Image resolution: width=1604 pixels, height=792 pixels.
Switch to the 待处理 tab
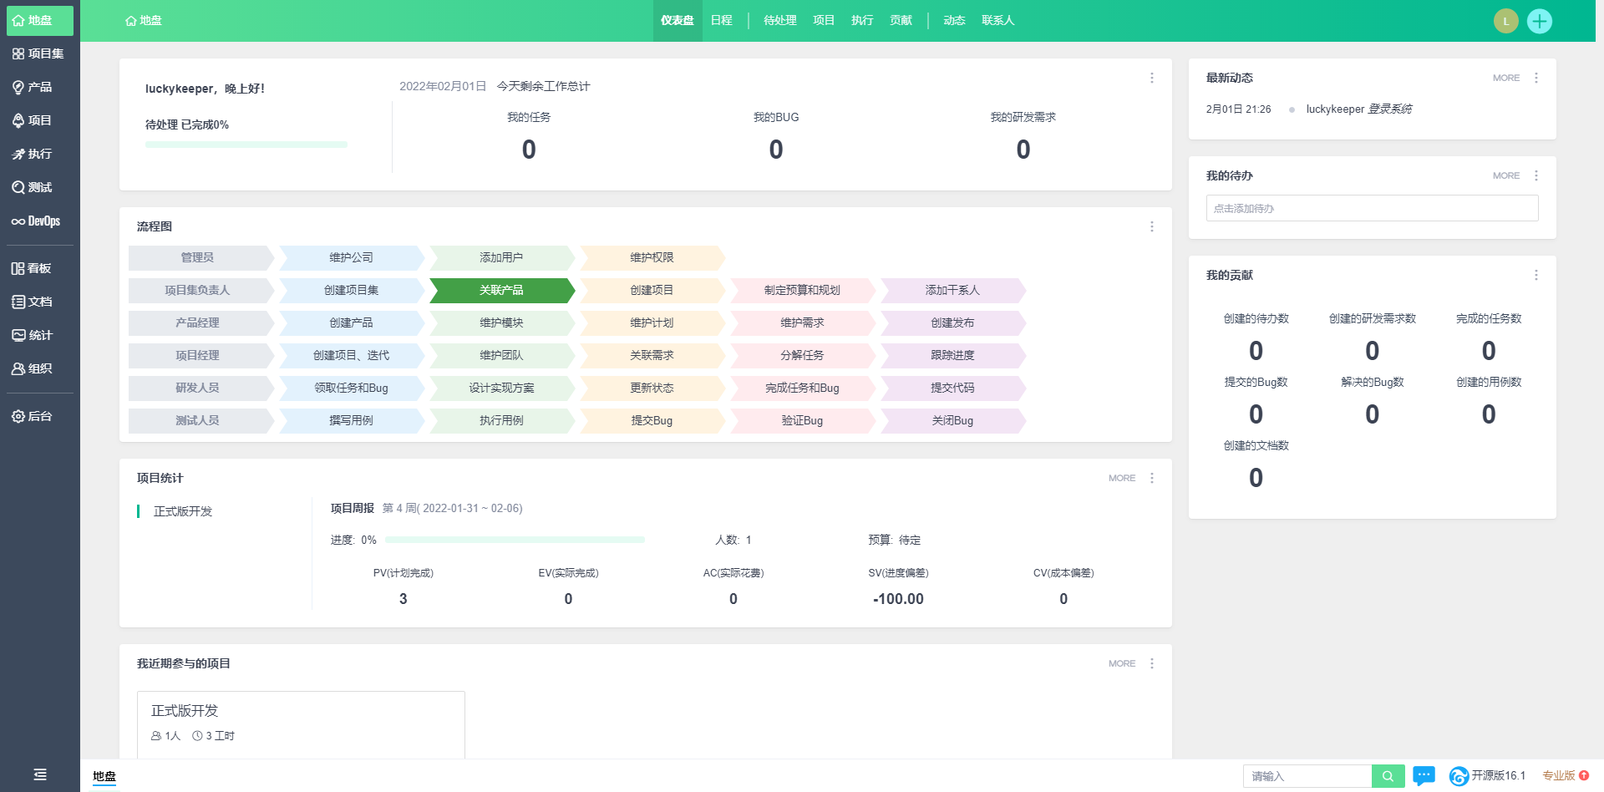pos(779,20)
